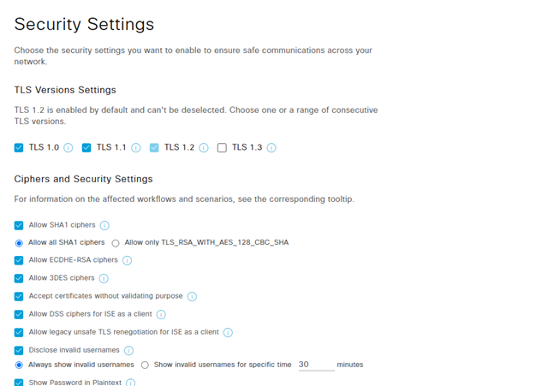Select Show invalid usernames for specific time
Image resolution: width=548 pixels, height=386 pixels.
(145, 365)
